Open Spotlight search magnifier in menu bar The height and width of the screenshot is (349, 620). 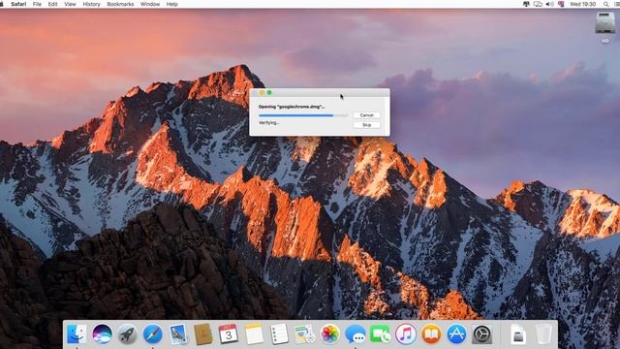605,4
